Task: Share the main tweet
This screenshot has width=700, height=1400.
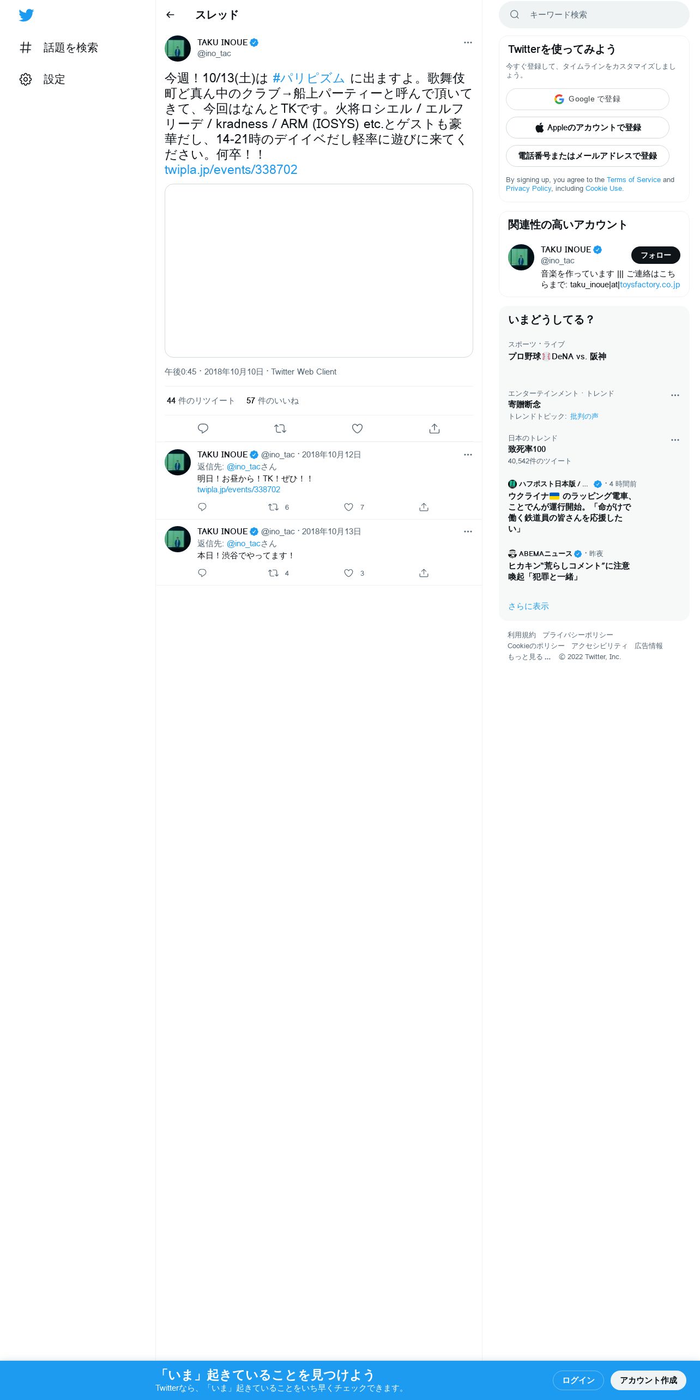Action: (x=435, y=429)
